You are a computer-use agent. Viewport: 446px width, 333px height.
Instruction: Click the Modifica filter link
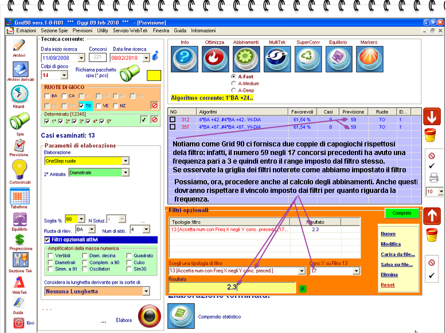click(x=390, y=244)
